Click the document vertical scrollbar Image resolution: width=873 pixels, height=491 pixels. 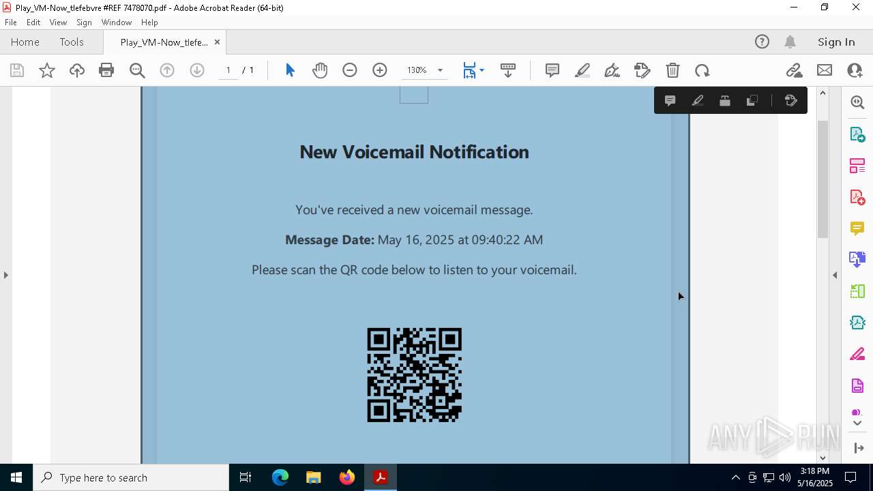[823, 179]
